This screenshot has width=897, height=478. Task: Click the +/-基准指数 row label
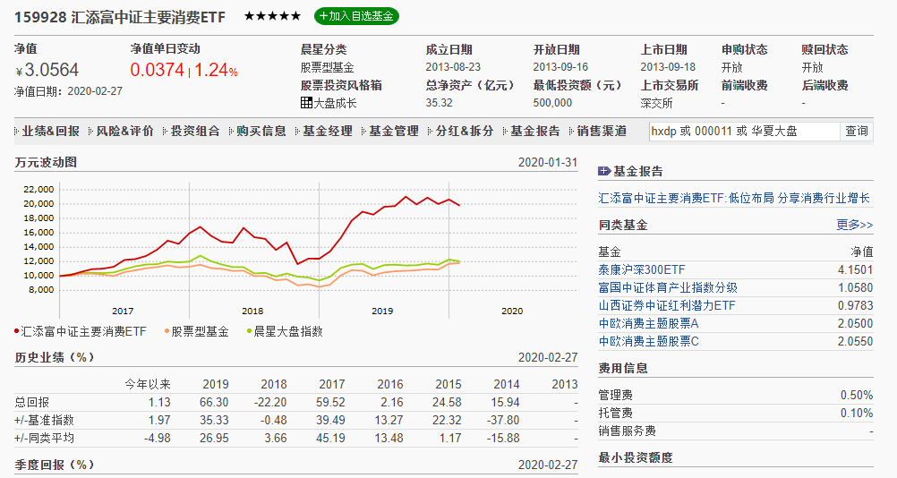(44, 420)
